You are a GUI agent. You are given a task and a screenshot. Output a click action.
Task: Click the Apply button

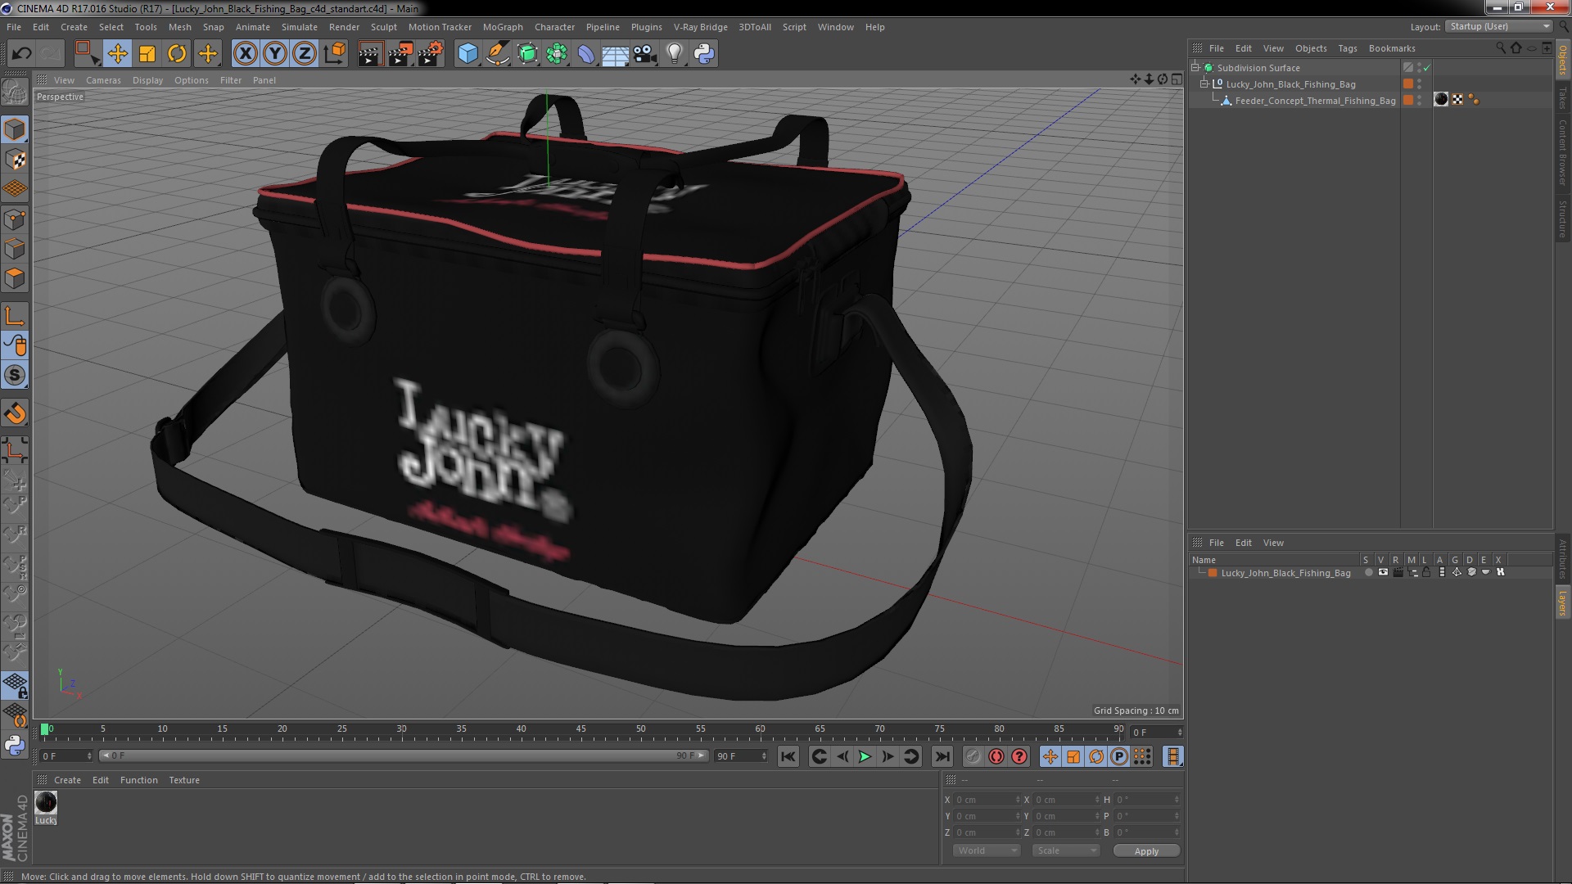(1145, 851)
